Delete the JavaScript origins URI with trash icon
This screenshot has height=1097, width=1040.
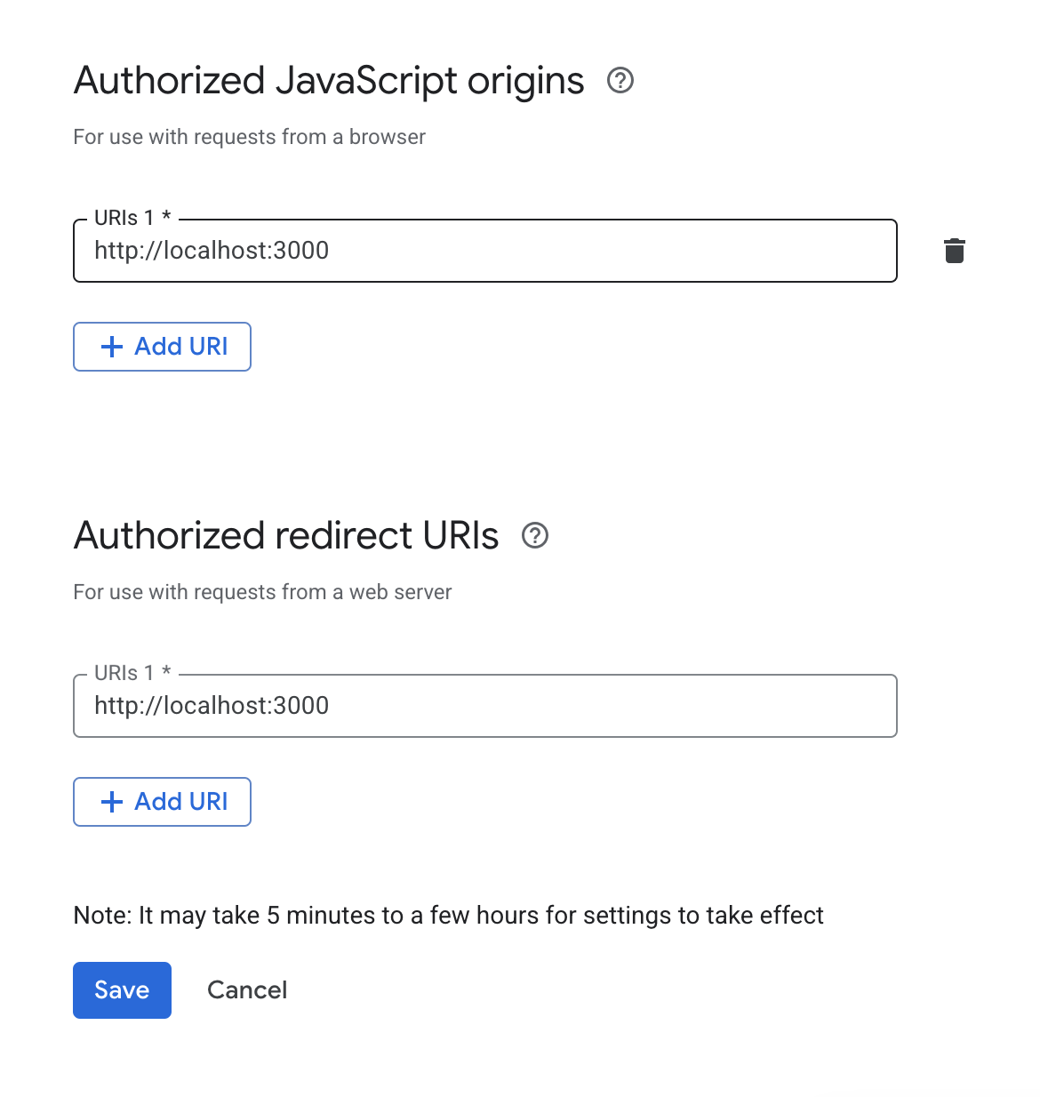click(x=954, y=251)
